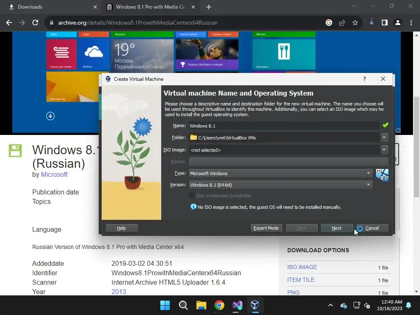Cancel the virtual machine creation
Screen dimensions: 420x315
click(x=372, y=228)
